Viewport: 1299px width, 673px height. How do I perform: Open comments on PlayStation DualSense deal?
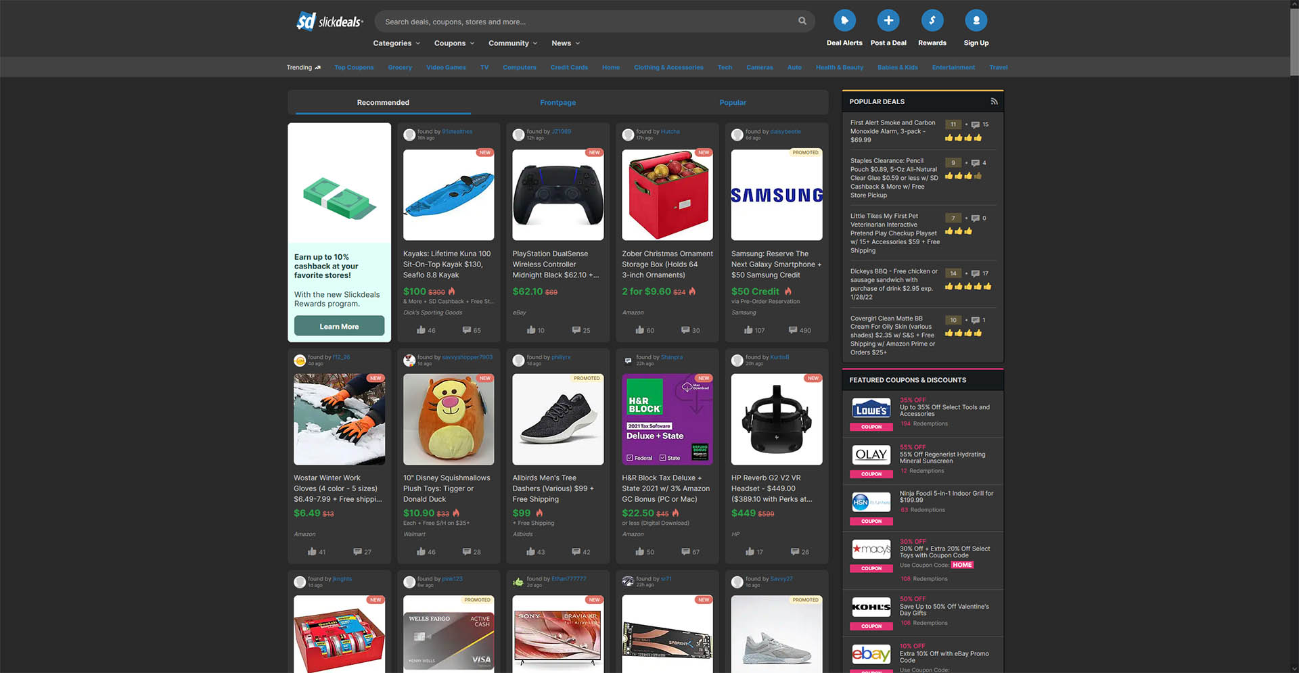tap(576, 330)
